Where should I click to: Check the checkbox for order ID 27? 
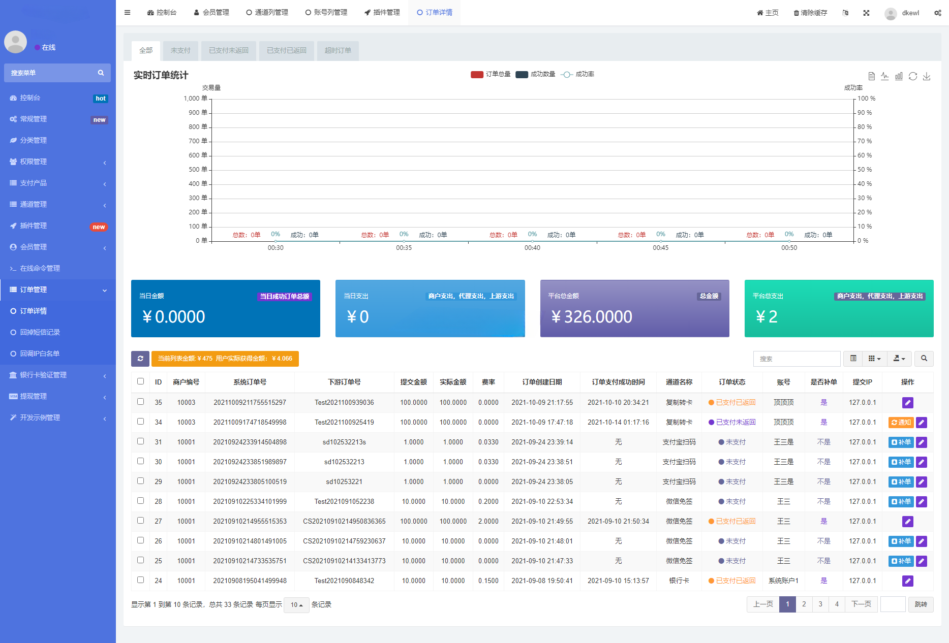140,521
